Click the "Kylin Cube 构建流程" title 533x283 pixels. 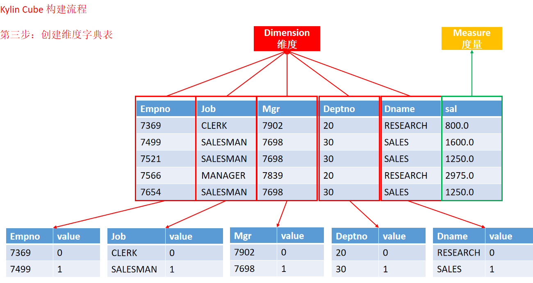pyautogui.click(x=43, y=9)
